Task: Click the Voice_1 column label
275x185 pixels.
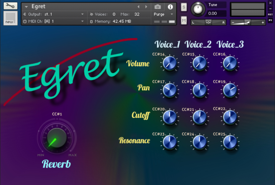Action: pyautogui.click(x=167, y=44)
